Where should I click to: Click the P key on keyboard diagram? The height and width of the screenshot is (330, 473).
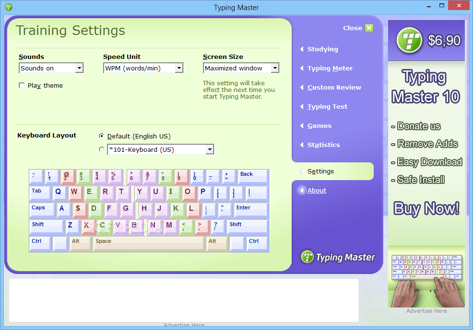tap(205, 193)
